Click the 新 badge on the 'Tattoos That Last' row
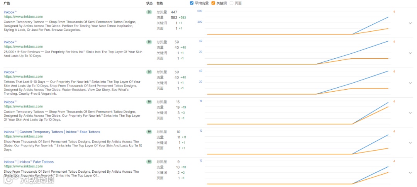 (x=149, y=72)
